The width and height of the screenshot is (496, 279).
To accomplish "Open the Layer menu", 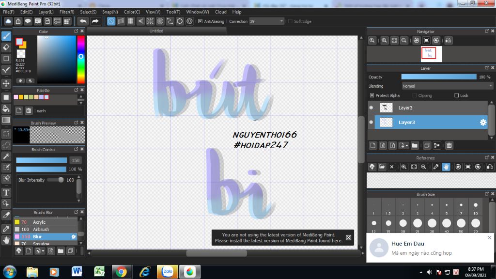I will coord(46,12).
